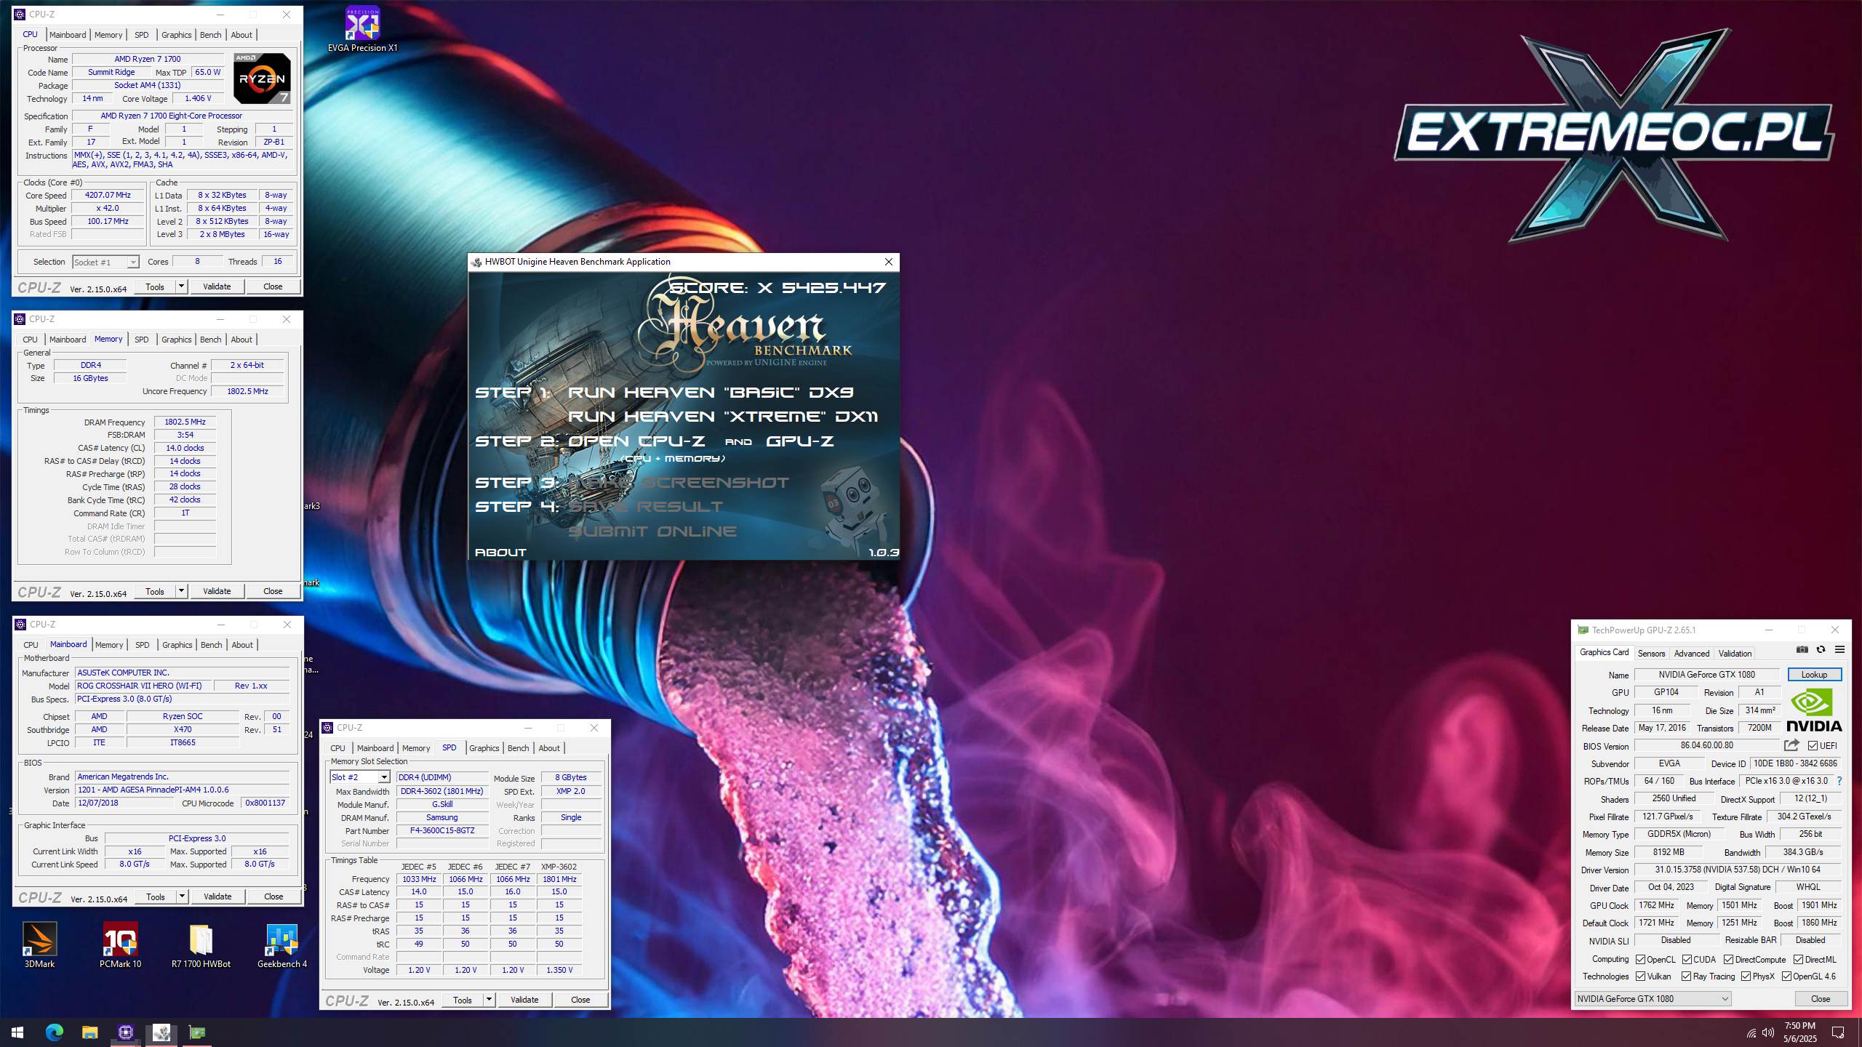1862x1047 pixels.
Task: Open the GPU selection dropdown in GPU-Z
Action: [x=1653, y=999]
